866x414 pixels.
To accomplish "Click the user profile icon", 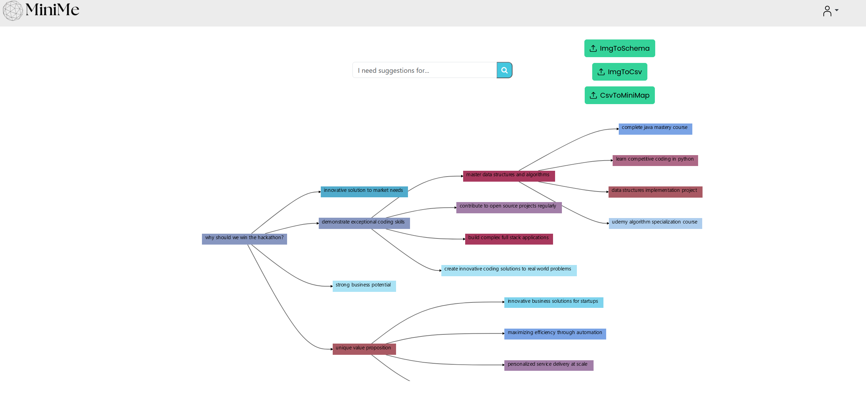I will pyautogui.click(x=827, y=11).
